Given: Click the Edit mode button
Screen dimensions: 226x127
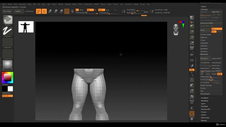Looking at the screenshot, I should pos(38,11).
